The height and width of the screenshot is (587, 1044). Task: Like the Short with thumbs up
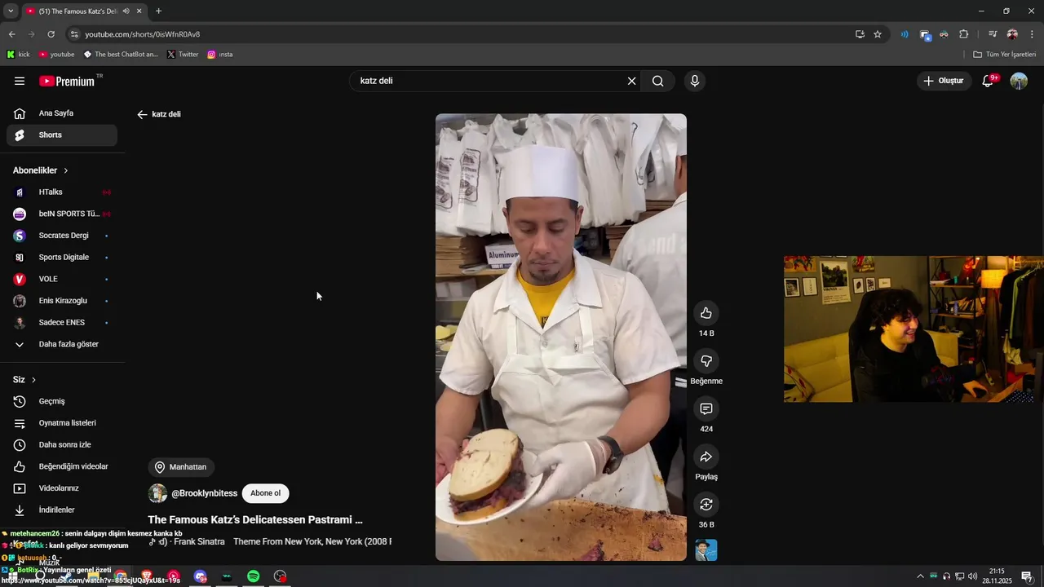coord(706,313)
